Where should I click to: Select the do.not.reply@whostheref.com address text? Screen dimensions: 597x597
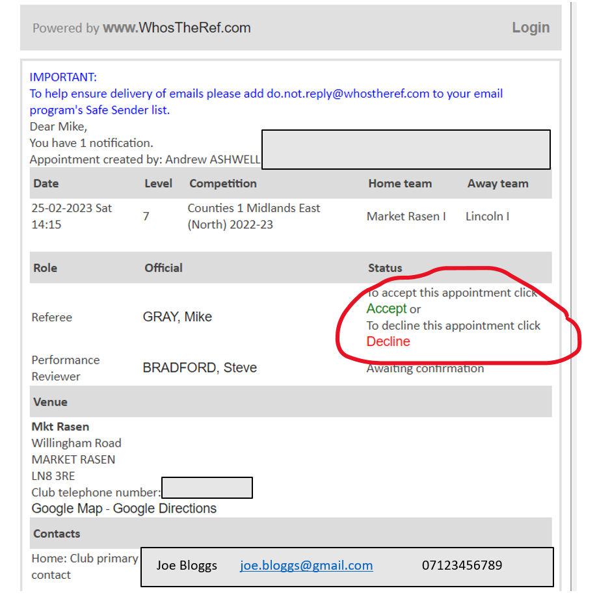(x=348, y=94)
